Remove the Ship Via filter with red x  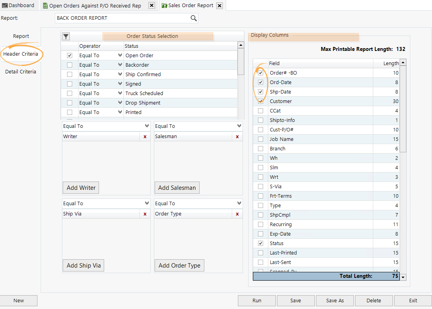[145, 214]
